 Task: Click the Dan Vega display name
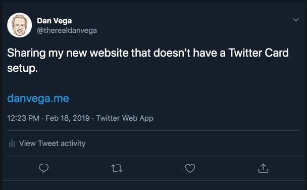55,21
